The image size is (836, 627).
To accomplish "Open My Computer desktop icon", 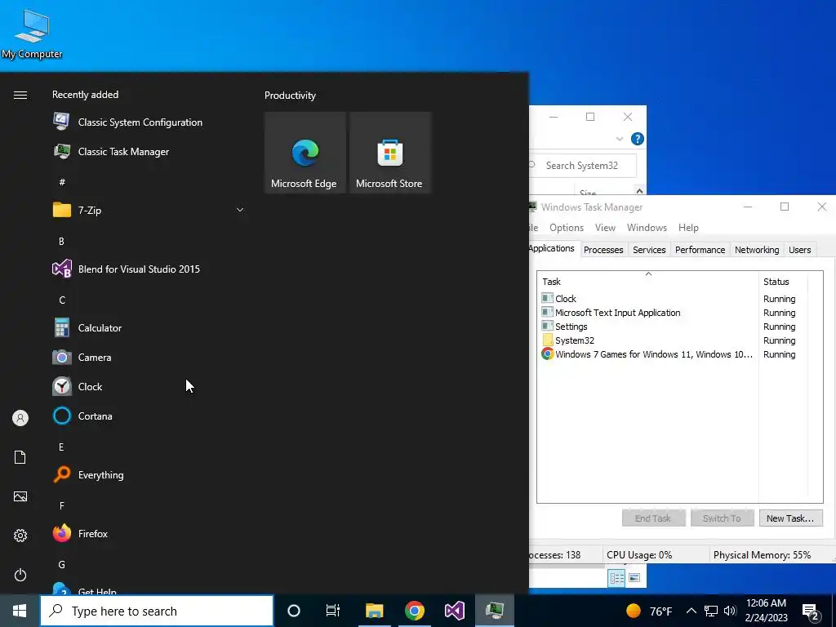I will 32,34.
